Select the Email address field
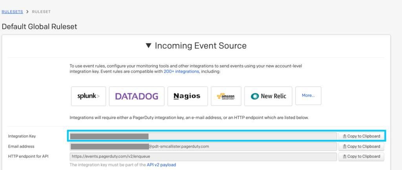This screenshot has height=170, width=402. point(203,146)
